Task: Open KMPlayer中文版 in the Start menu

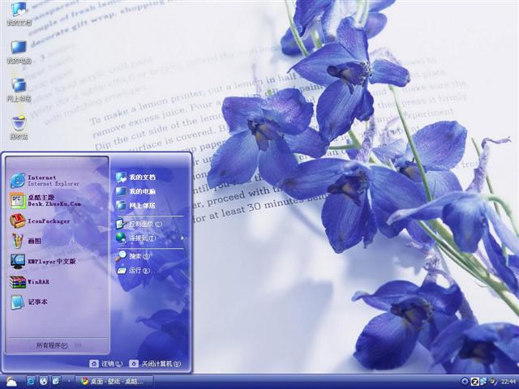Action: click(43, 261)
